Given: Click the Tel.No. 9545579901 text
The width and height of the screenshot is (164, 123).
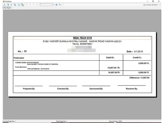Looking at the screenshot, I should 82,44.
